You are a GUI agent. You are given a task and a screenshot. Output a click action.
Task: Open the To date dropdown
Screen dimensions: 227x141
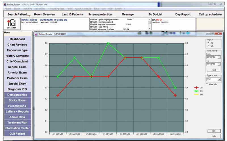click(x=219, y=64)
